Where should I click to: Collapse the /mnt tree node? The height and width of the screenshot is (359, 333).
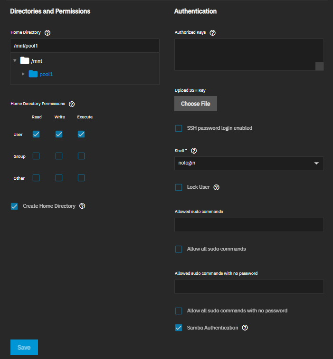(15, 61)
